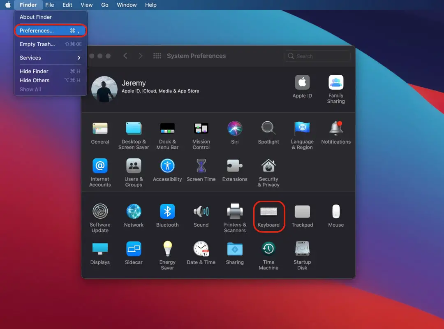Choose Preferences... in Finder menu
Viewport: 444px width, 329px height.
pyautogui.click(x=51, y=30)
